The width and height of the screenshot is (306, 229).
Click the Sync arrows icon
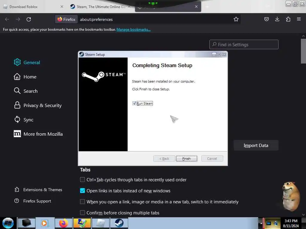(x=17, y=119)
